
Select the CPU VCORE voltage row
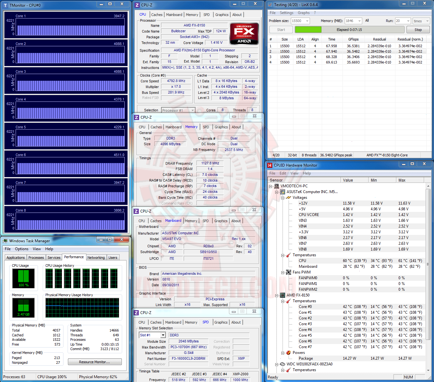[x=347, y=215]
